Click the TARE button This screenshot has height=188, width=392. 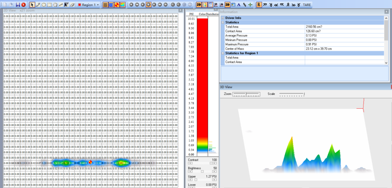[x=307, y=5]
